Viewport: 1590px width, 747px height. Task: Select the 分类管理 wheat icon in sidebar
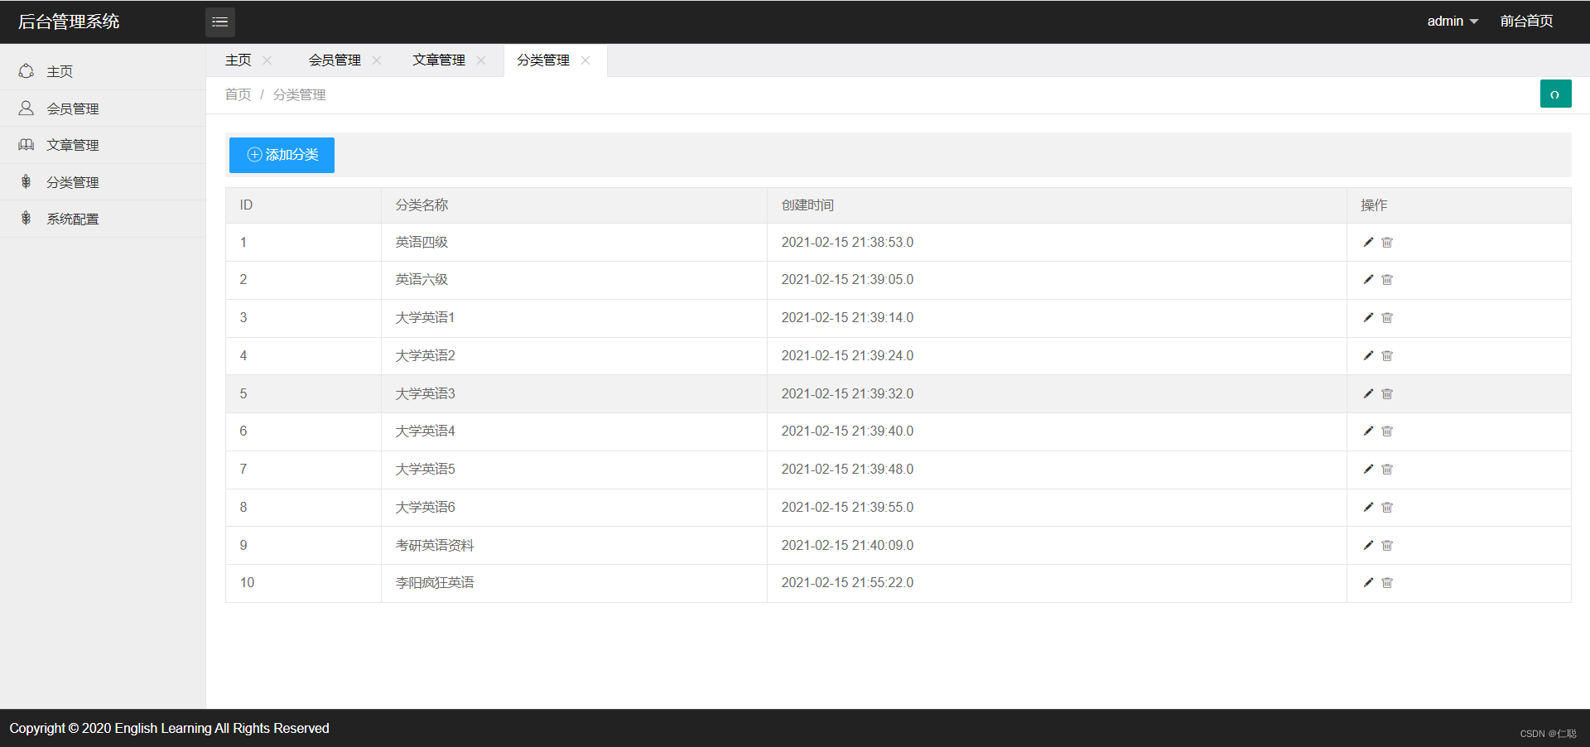pos(26,181)
